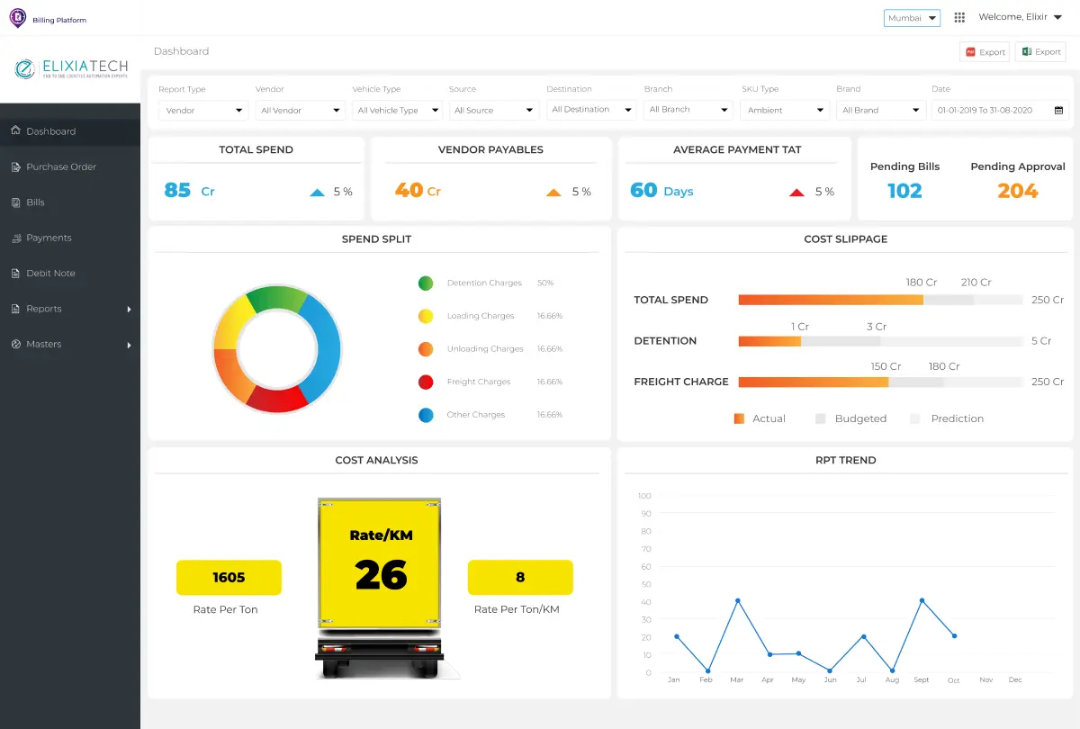Export dashboard as PDF
1080x729 pixels.
tap(985, 52)
